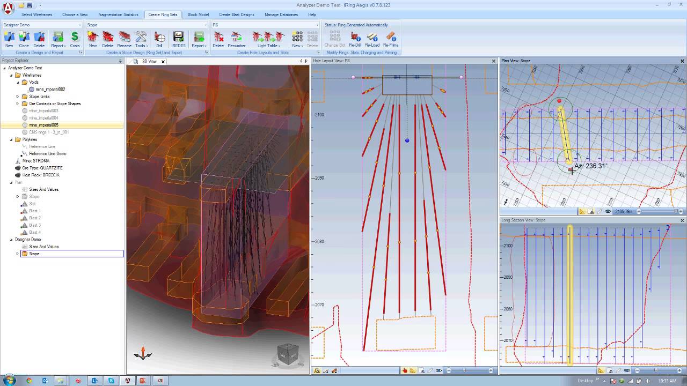Open the Manage Databases ribbon tab

281,14
